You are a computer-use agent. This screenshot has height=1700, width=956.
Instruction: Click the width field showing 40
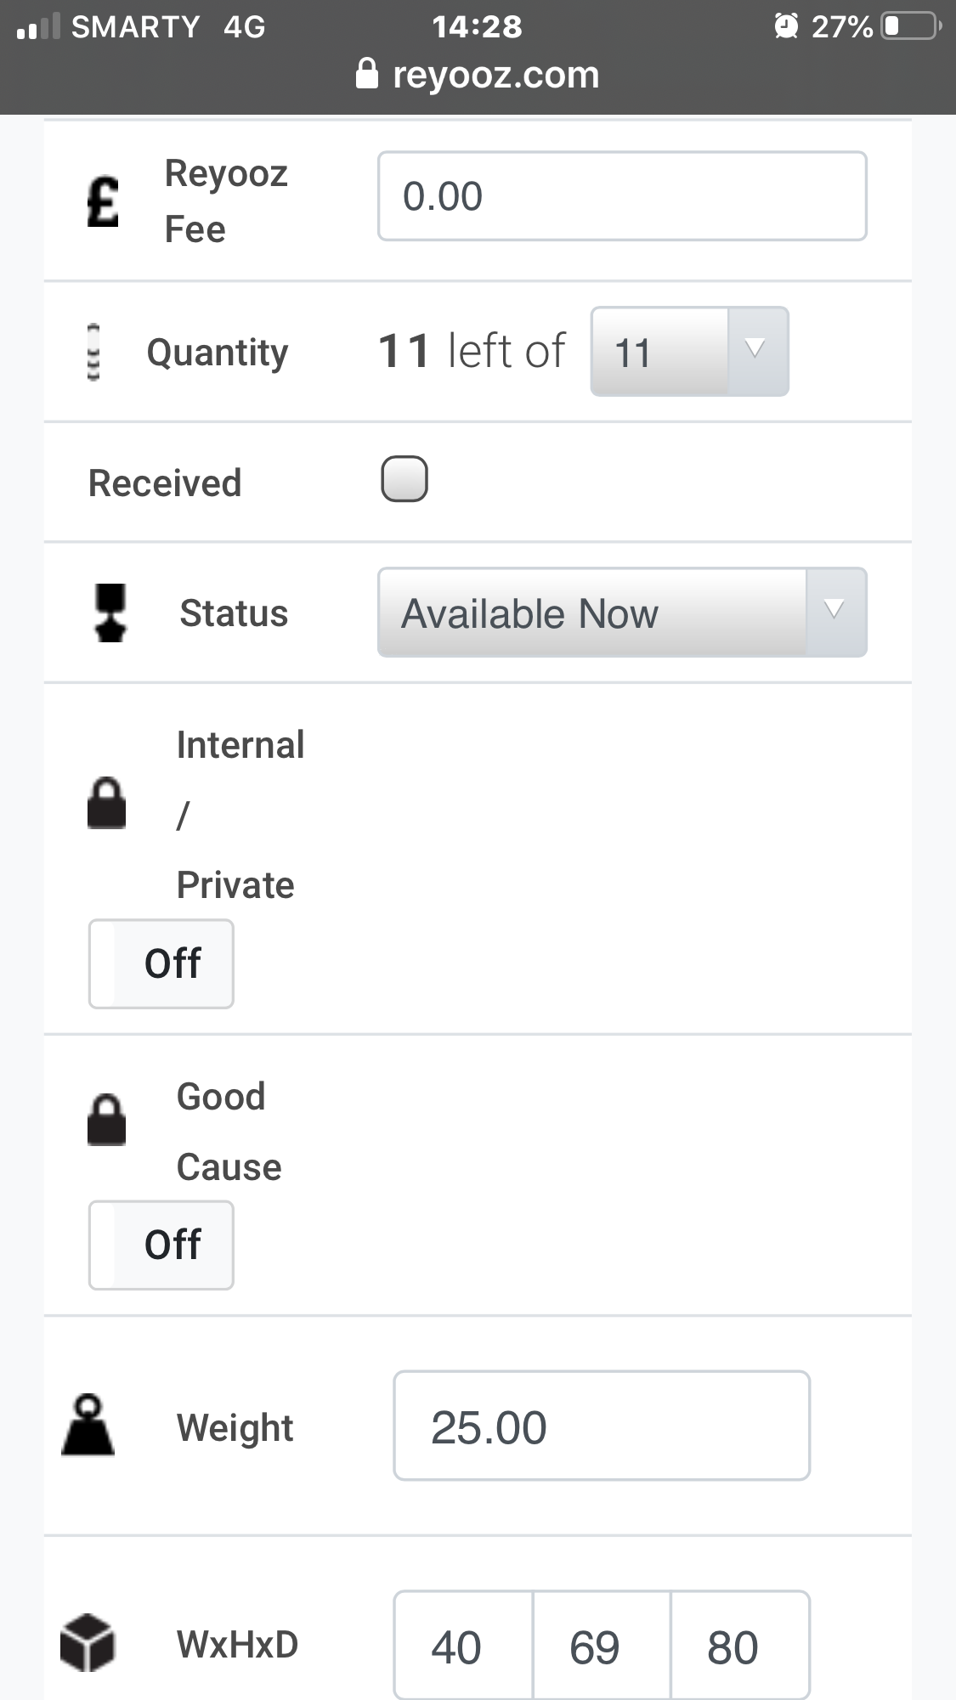(463, 1646)
